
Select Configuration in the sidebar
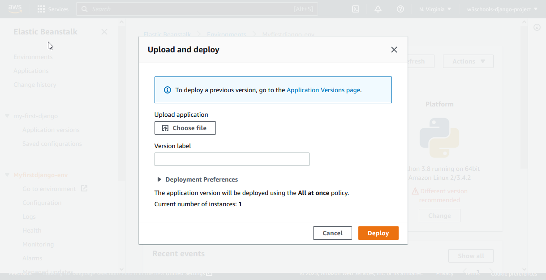42,203
